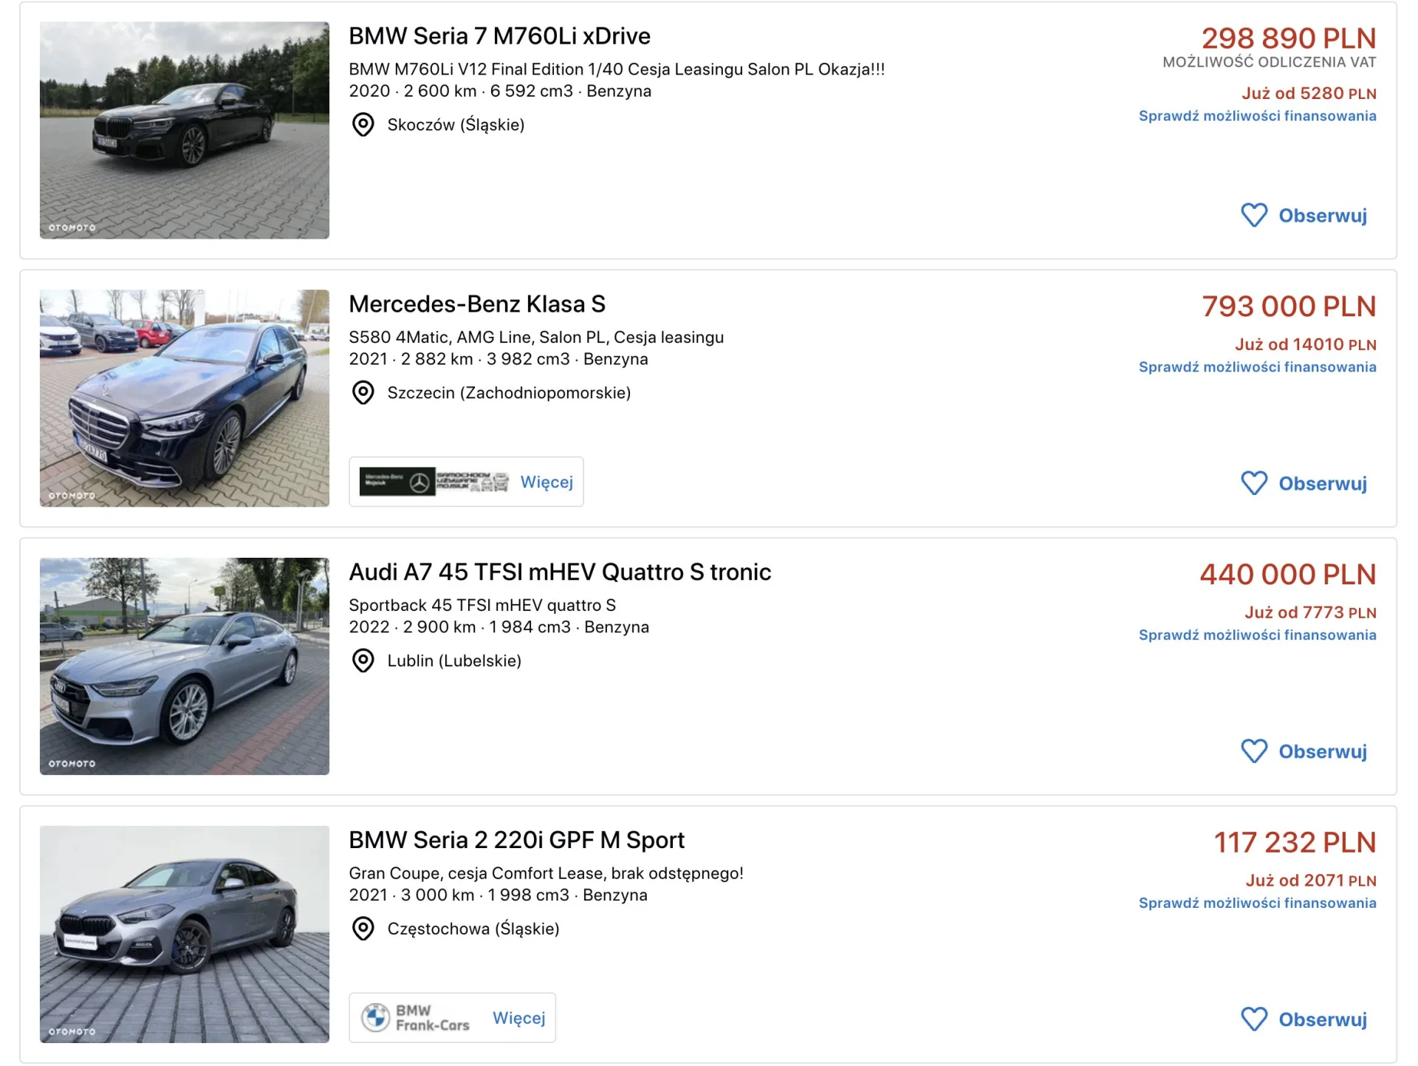Check financing options for 793 000 PLN Mercedes
The image size is (1418, 1066).
click(x=1257, y=367)
